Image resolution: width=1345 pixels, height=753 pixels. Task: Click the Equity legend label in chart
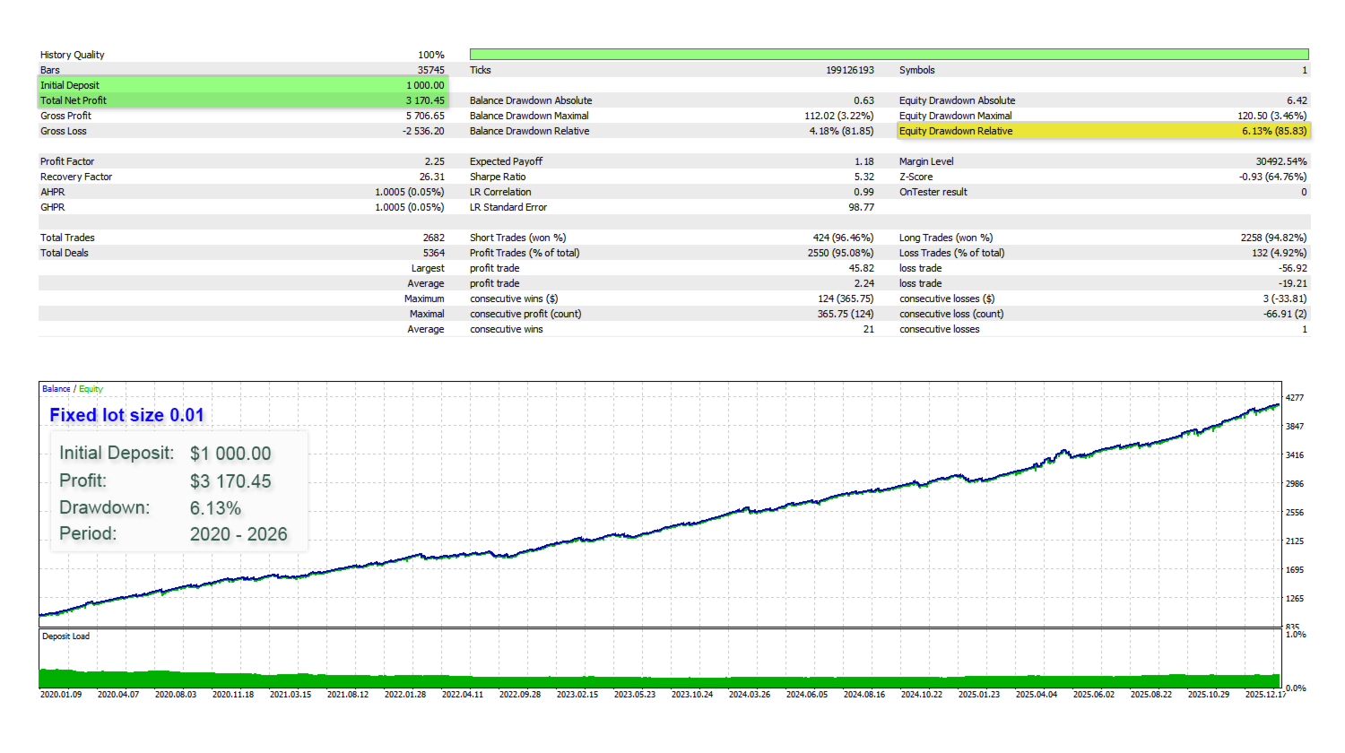pyautogui.click(x=91, y=389)
